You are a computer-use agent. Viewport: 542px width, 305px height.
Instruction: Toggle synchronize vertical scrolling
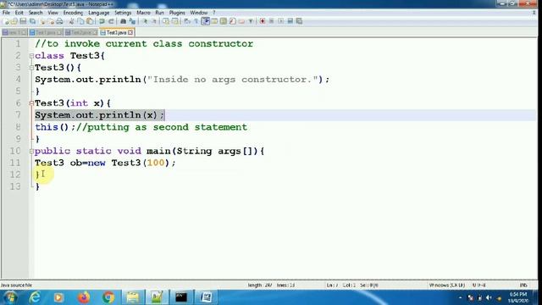166,21
